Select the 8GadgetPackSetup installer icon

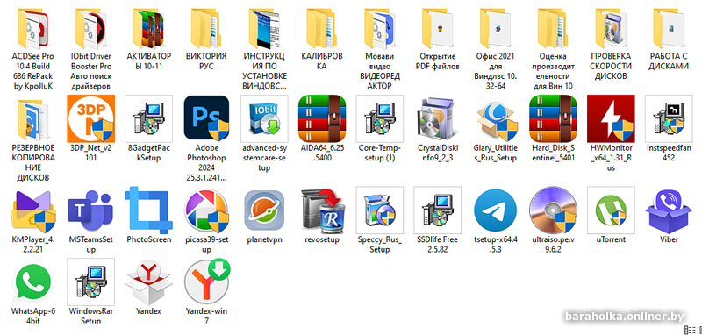point(148,118)
